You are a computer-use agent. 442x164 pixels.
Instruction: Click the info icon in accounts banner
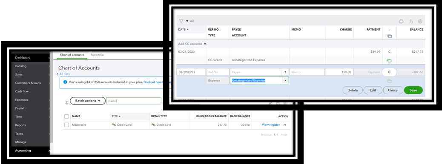[65, 82]
